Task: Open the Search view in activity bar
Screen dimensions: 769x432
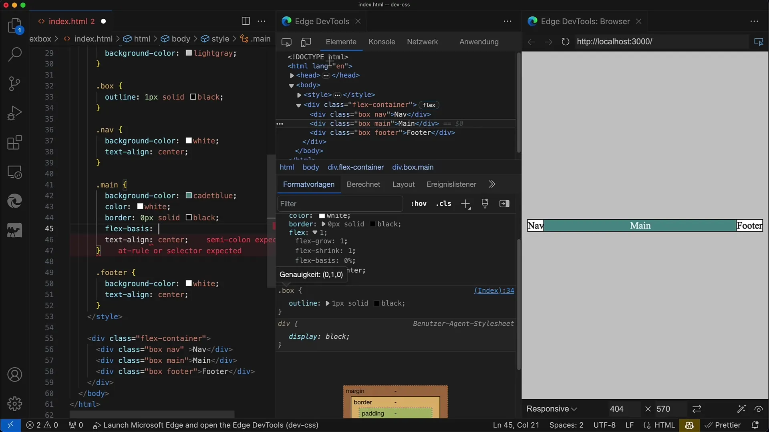Action: pyautogui.click(x=15, y=54)
